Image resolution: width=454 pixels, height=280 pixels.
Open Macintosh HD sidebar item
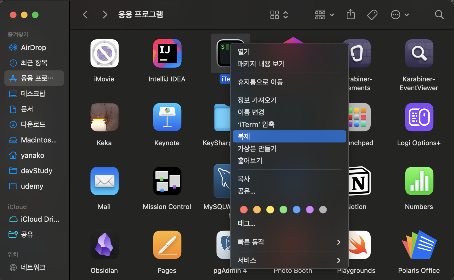pyautogui.click(x=34, y=140)
